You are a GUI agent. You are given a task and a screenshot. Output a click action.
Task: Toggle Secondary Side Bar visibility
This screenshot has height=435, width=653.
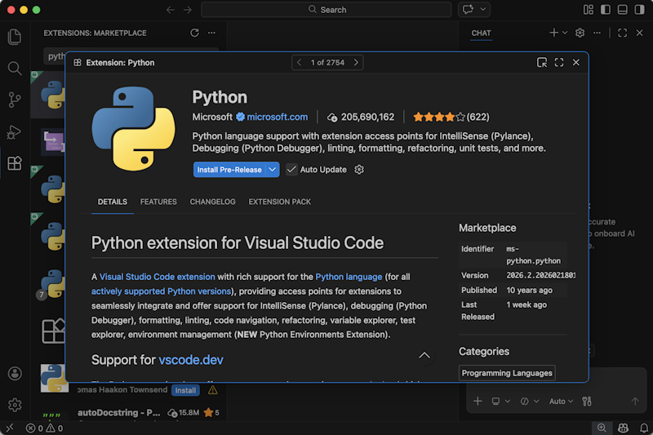coord(640,10)
